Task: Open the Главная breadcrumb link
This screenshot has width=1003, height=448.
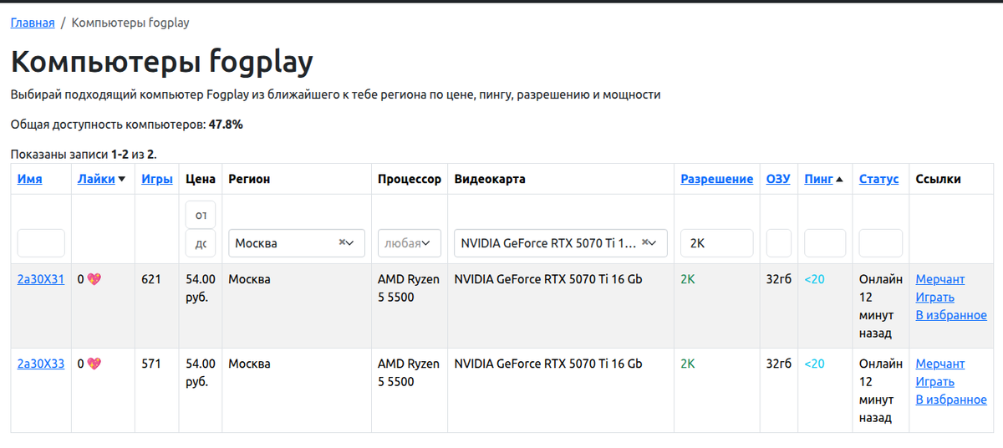Action: click(x=33, y=23)
